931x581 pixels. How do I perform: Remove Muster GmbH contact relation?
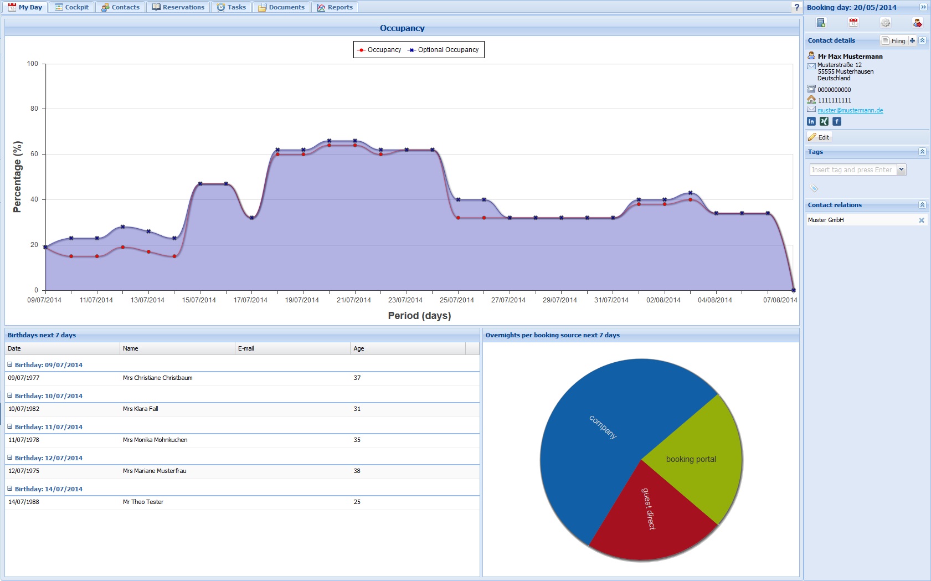[x=922, y=220]
